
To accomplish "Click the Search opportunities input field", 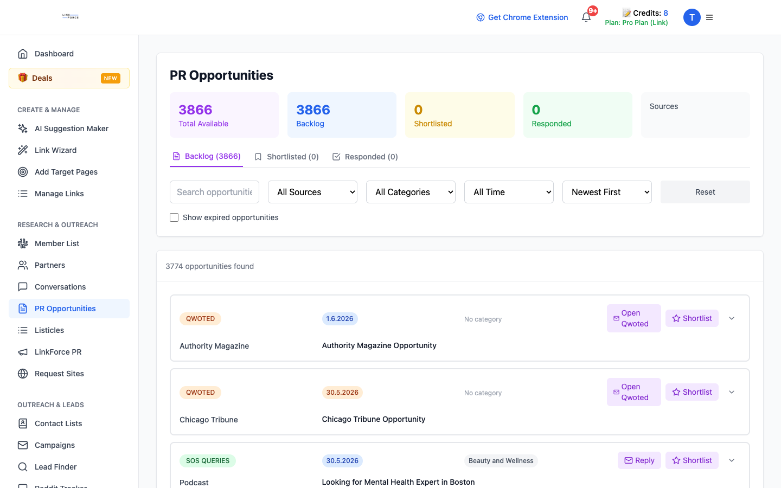I will 214,192.
